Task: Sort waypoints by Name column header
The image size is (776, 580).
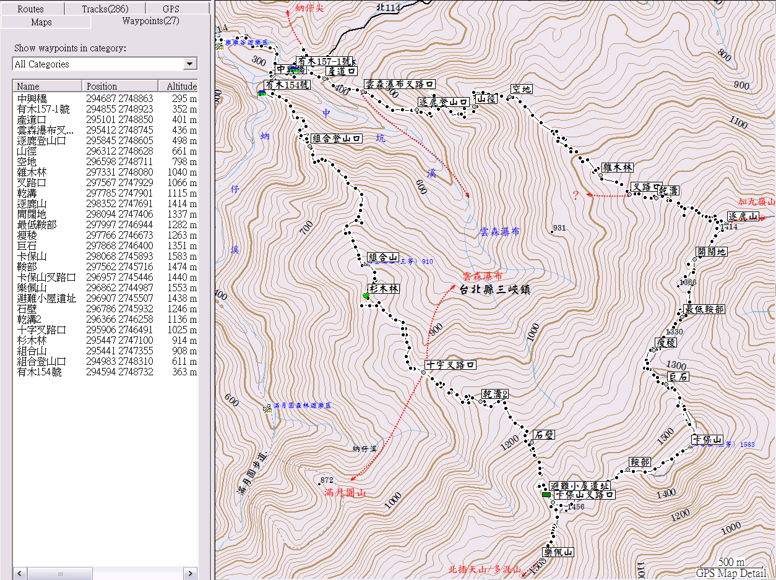Action: point(47,86)
